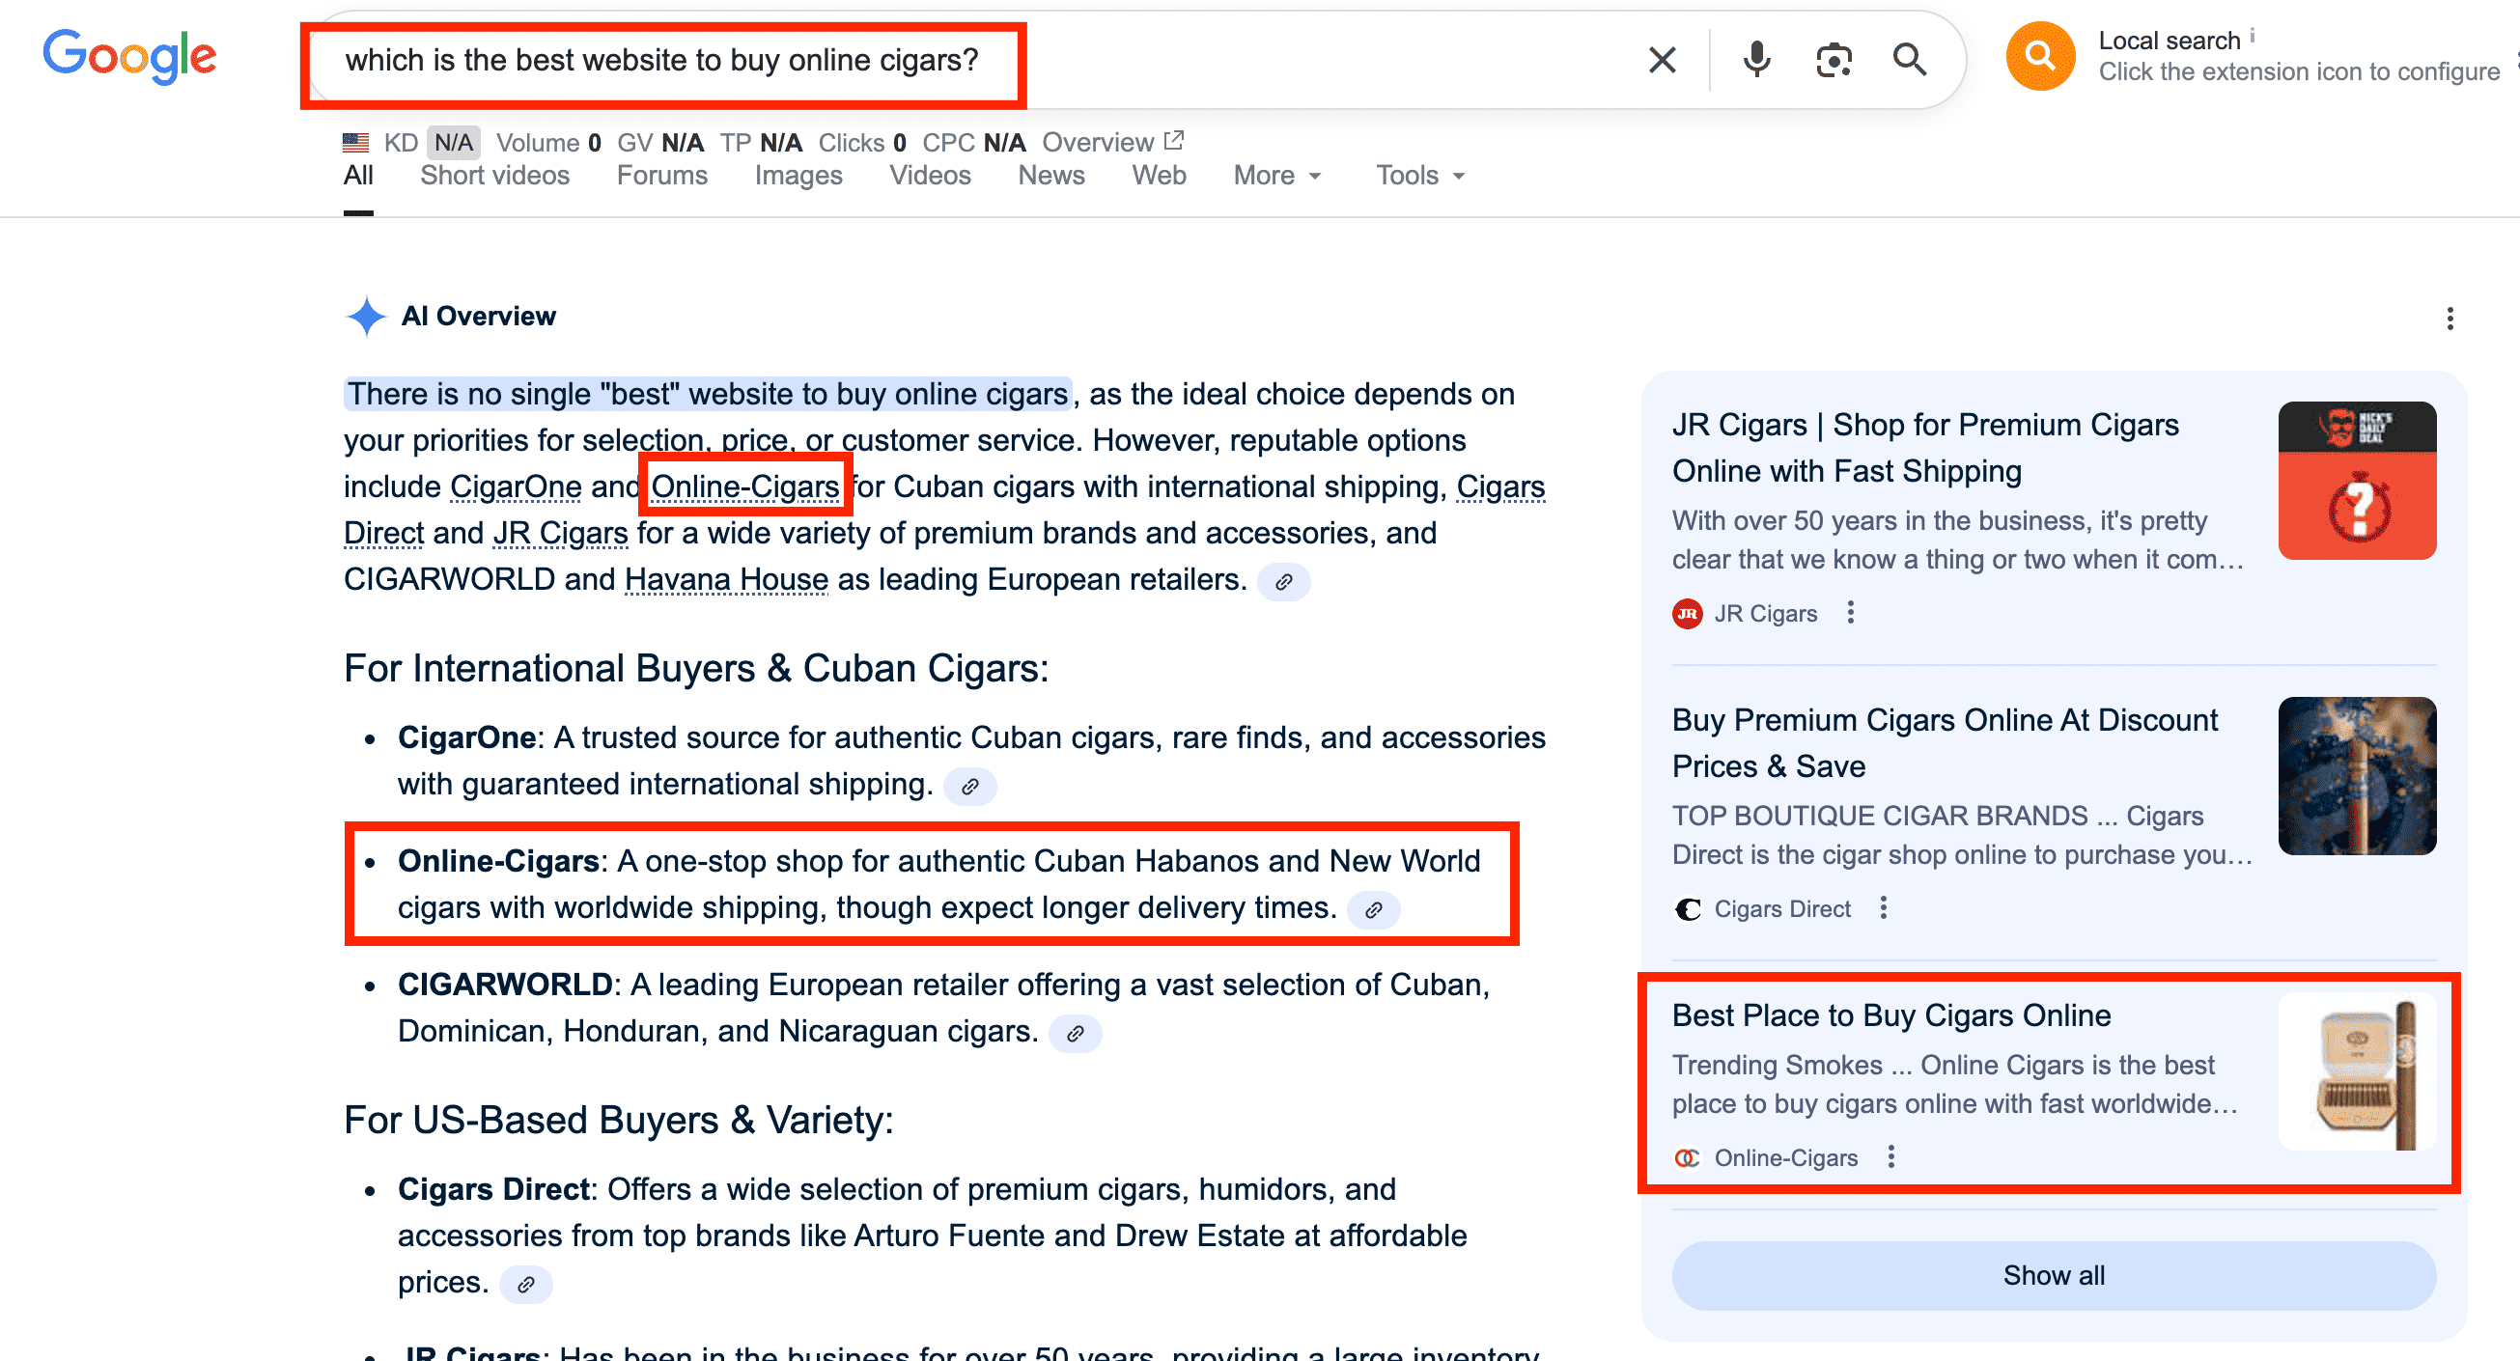The height and width of the screenshot is (1361, 2520).
Task: Click source link icon for CIGARWORLD bullet
Action: coord(1076,1034)
